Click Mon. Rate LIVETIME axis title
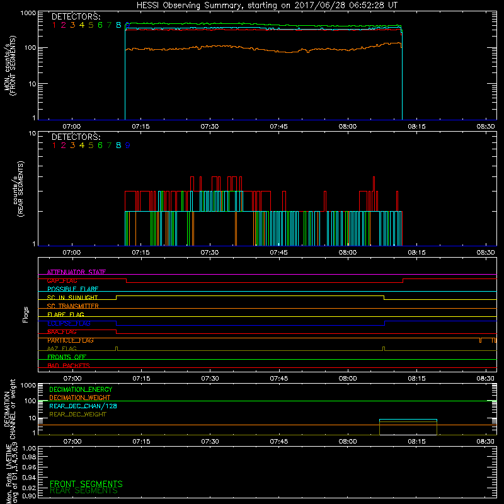The image size is (504, 504). click(11, 474)
